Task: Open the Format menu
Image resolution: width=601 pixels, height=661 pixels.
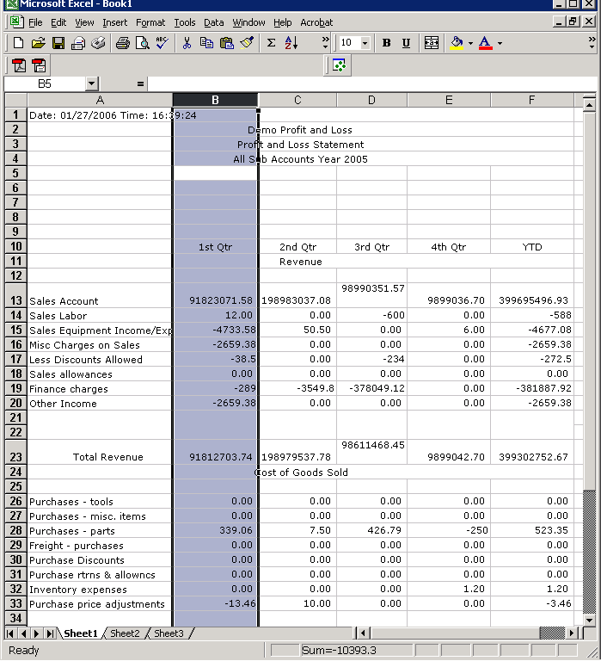Action: 150,22
